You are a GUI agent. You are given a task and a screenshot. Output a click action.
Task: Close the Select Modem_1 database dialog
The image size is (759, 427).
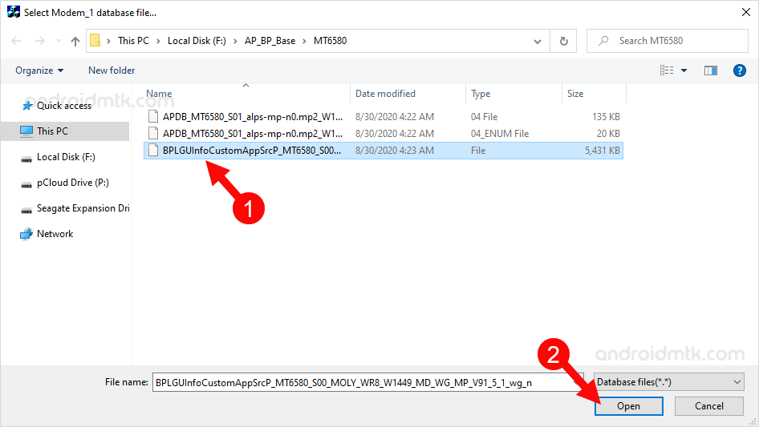point(746,12)
